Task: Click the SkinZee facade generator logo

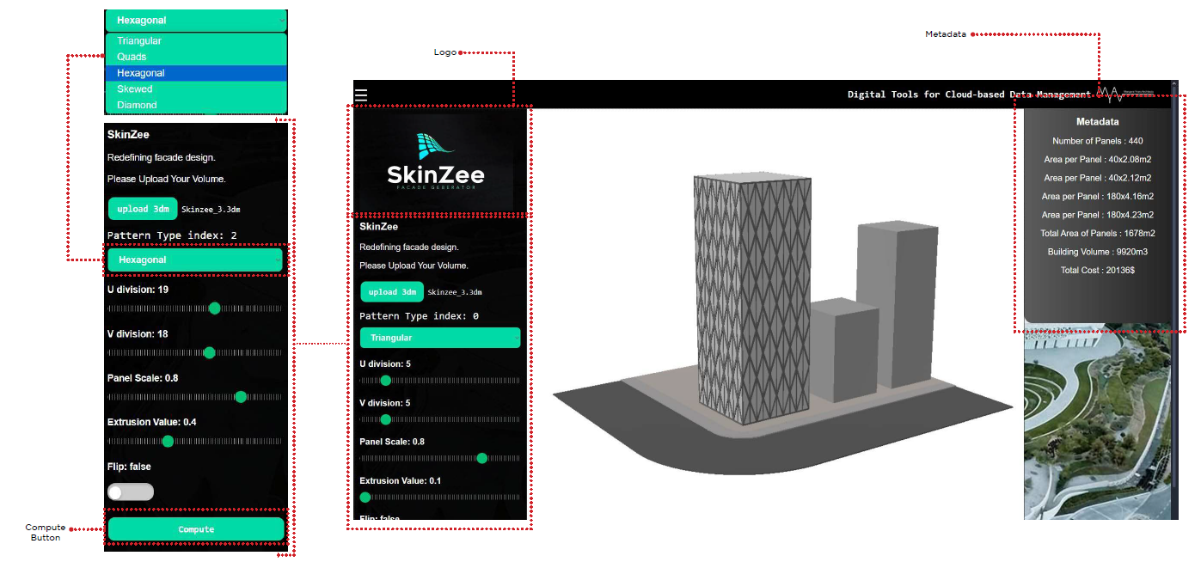Action: [436, 162]
